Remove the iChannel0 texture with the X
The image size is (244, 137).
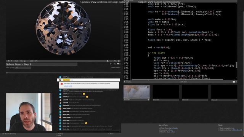coord(148,87)
